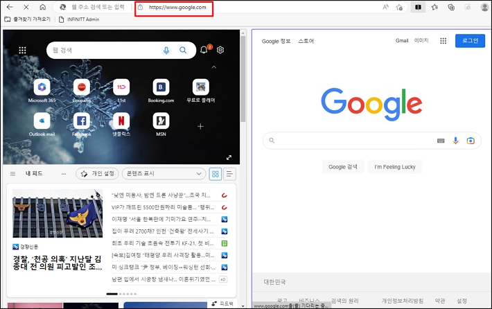This screenshot has height=309, width=492.
Task: Open the feed hamburger menu
Action: [x=12, y=174]
